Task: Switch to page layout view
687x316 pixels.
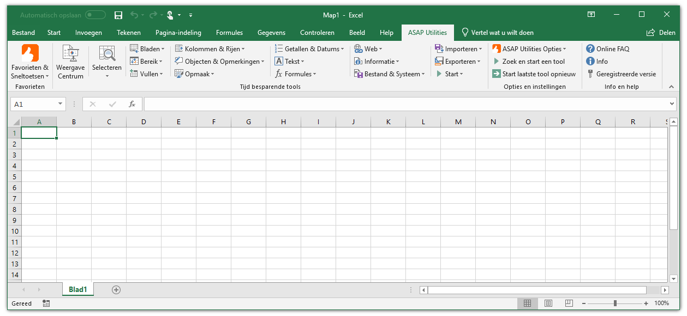Action: click(548, 303)
